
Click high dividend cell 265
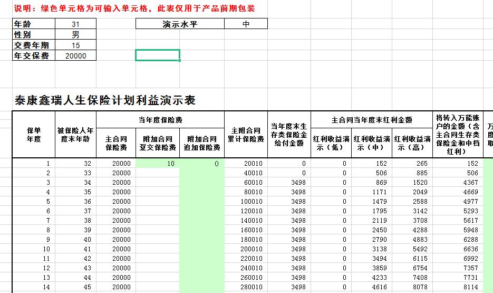point(412,163)
